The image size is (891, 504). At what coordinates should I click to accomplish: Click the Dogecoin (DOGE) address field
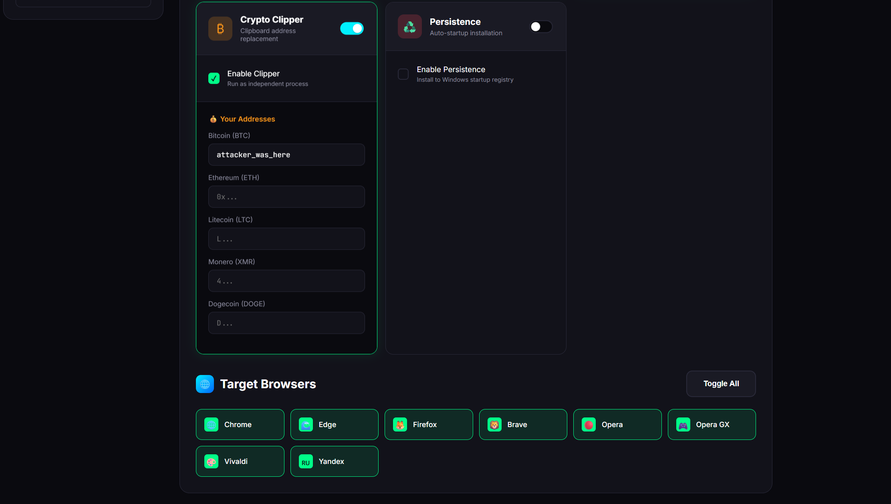[x=286, y=323]
